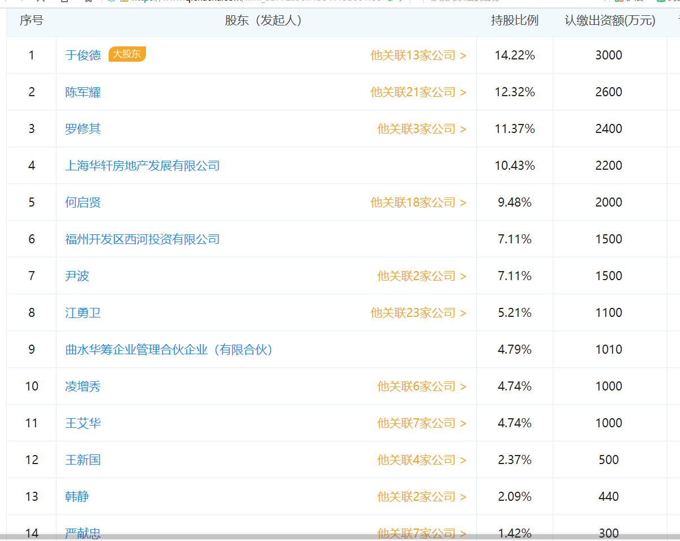The image size is (680, 541).
Task: View 王新国's 4 associated companies
Action: tap(422, 460)
